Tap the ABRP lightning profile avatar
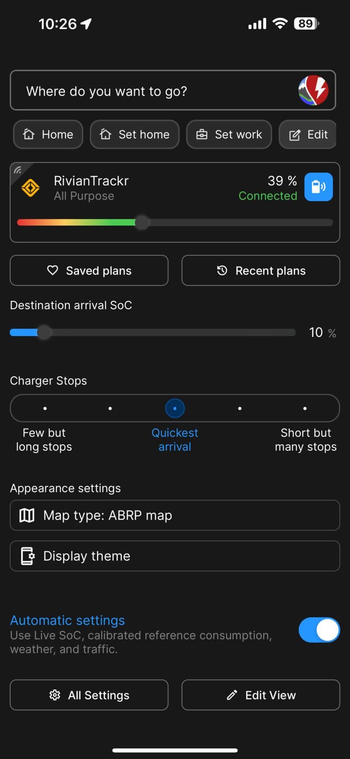The height and width of the screenshot is (759, 350). (313, 91)
